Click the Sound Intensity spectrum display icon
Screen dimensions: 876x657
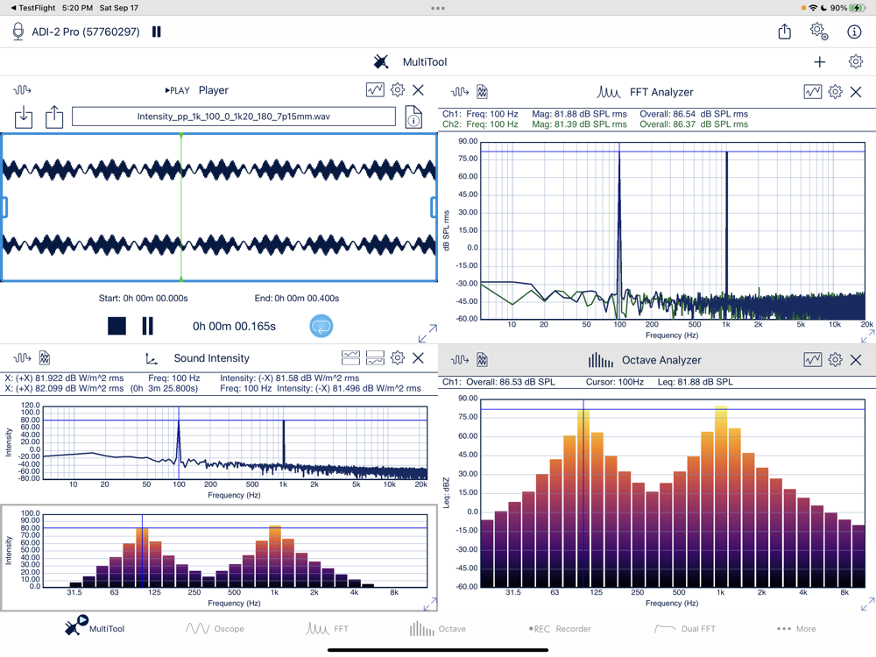coord(350,357)
